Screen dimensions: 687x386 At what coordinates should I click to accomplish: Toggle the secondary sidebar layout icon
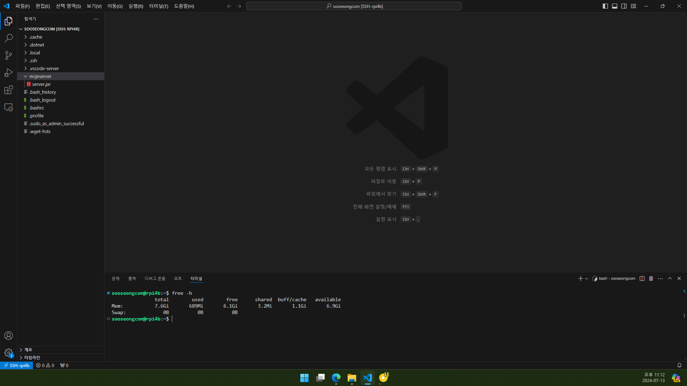pyautogui.click(x=624, y=6)
